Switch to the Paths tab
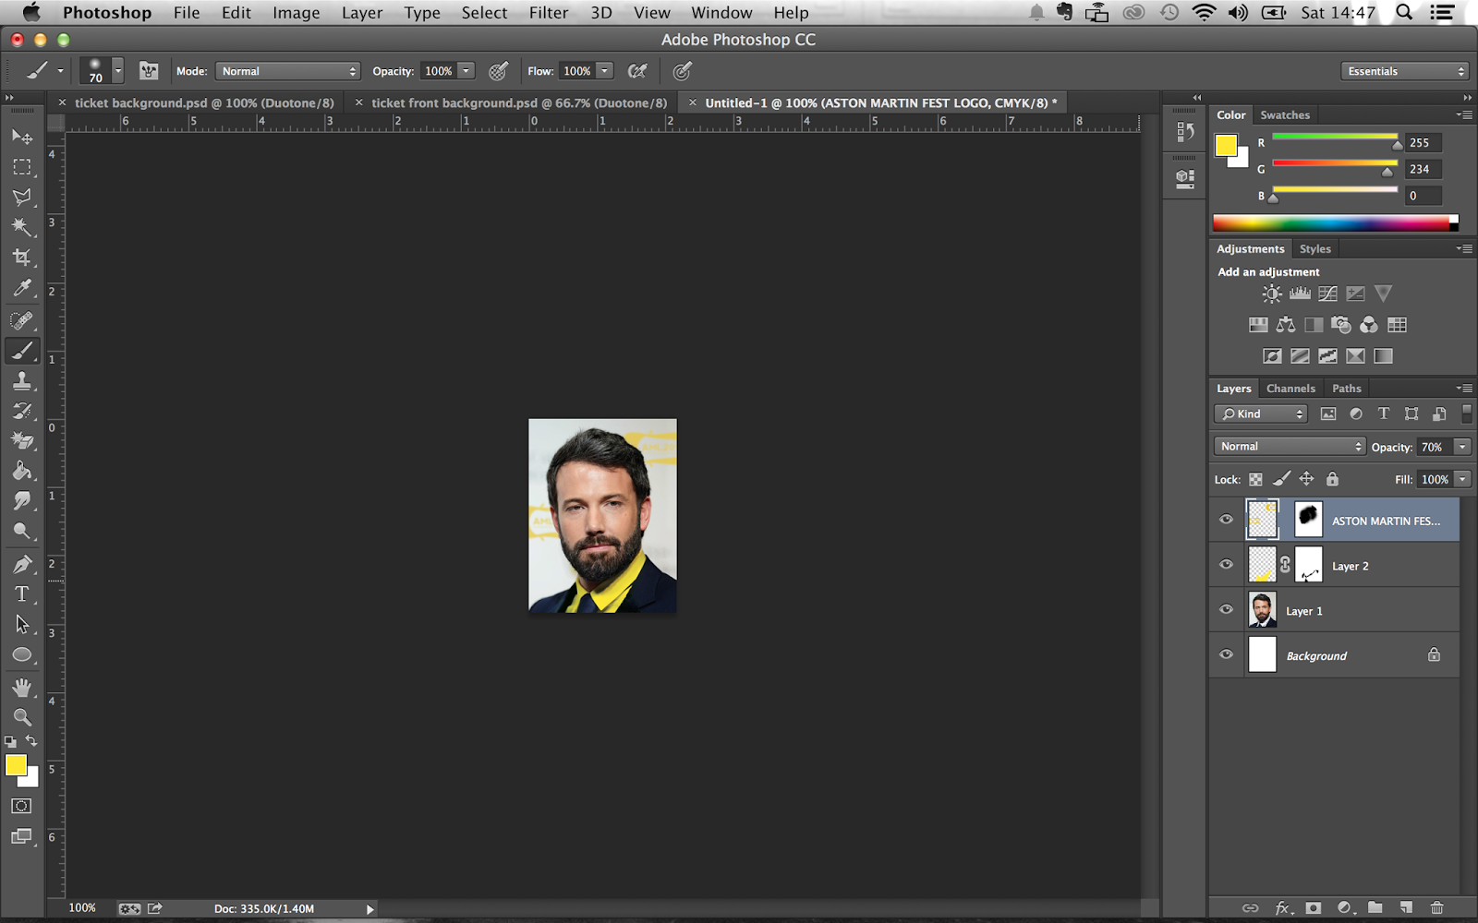Image resolution: width=1478 pixels, height=923 pixels. pos(1347,389)
